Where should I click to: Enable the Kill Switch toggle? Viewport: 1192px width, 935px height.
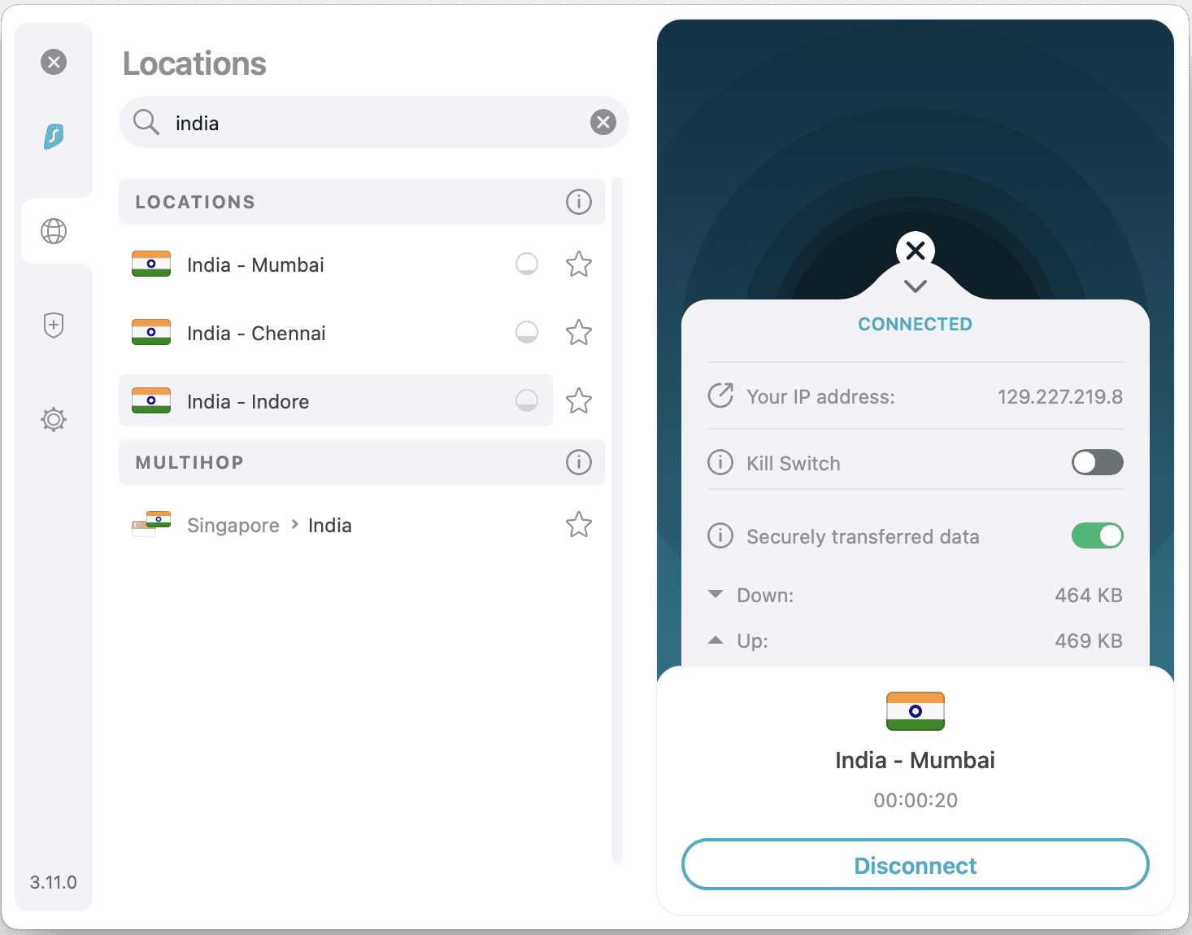1096,462
